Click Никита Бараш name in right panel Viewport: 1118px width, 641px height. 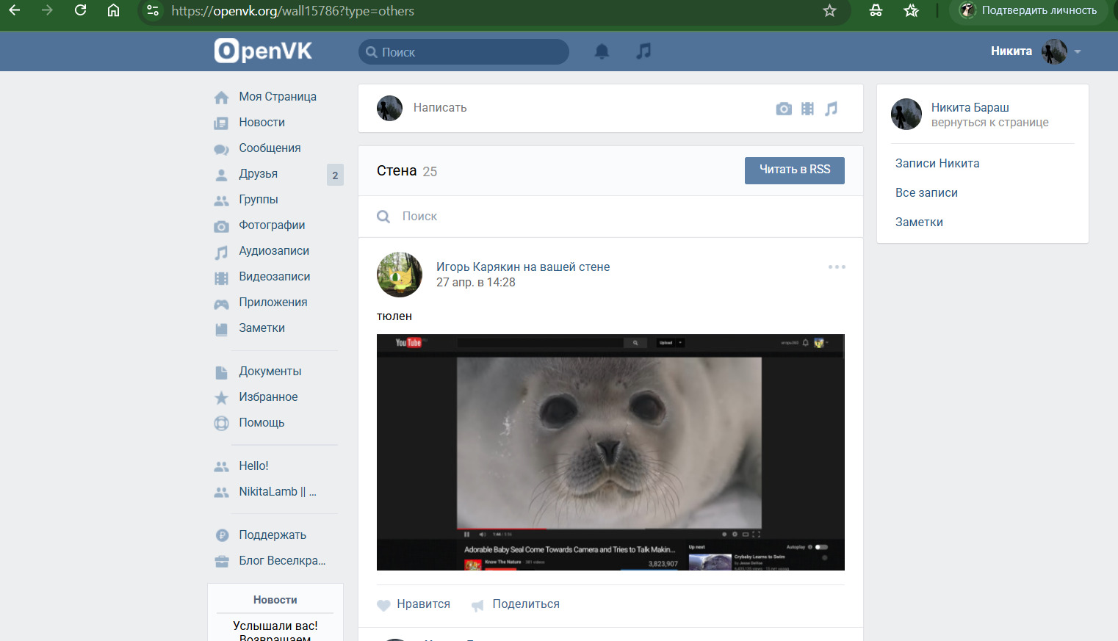click(970, 107)
